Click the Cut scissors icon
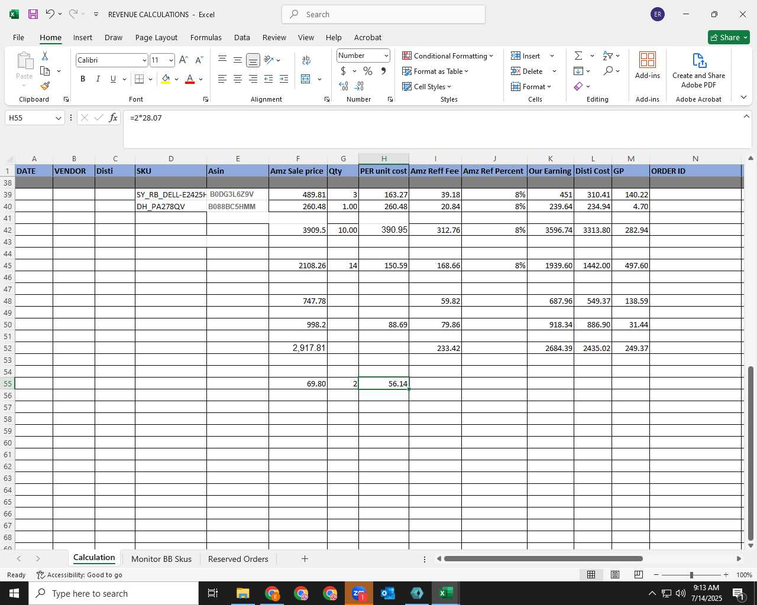The height and width of the screenshot is (605, 757). tap(45, 56)
